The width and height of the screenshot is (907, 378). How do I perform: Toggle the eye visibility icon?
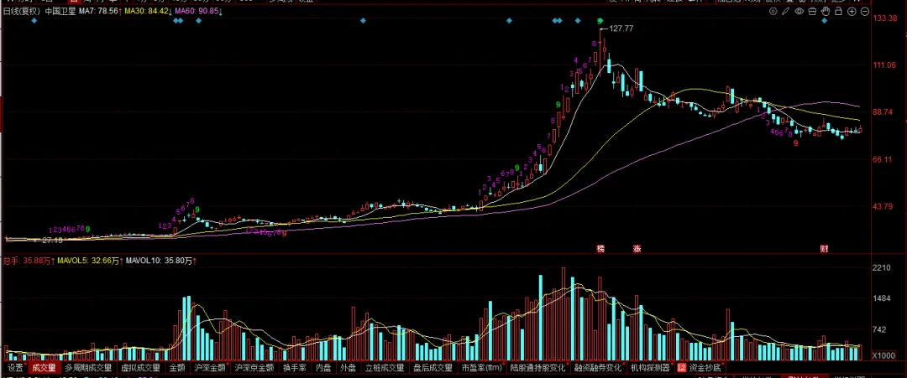click(x=800, y=11)
